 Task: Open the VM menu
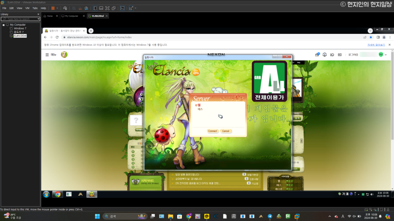pos(27,8)
